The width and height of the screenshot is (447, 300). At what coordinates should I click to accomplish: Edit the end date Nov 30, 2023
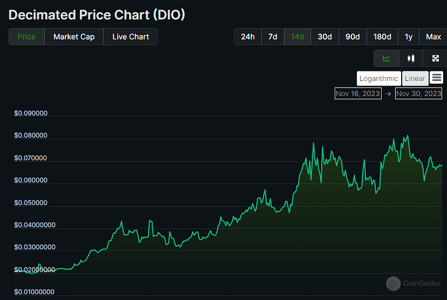pos(419,93)
